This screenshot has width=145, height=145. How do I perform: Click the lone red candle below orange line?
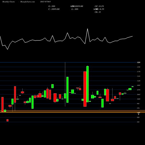(x=8, y=120)
